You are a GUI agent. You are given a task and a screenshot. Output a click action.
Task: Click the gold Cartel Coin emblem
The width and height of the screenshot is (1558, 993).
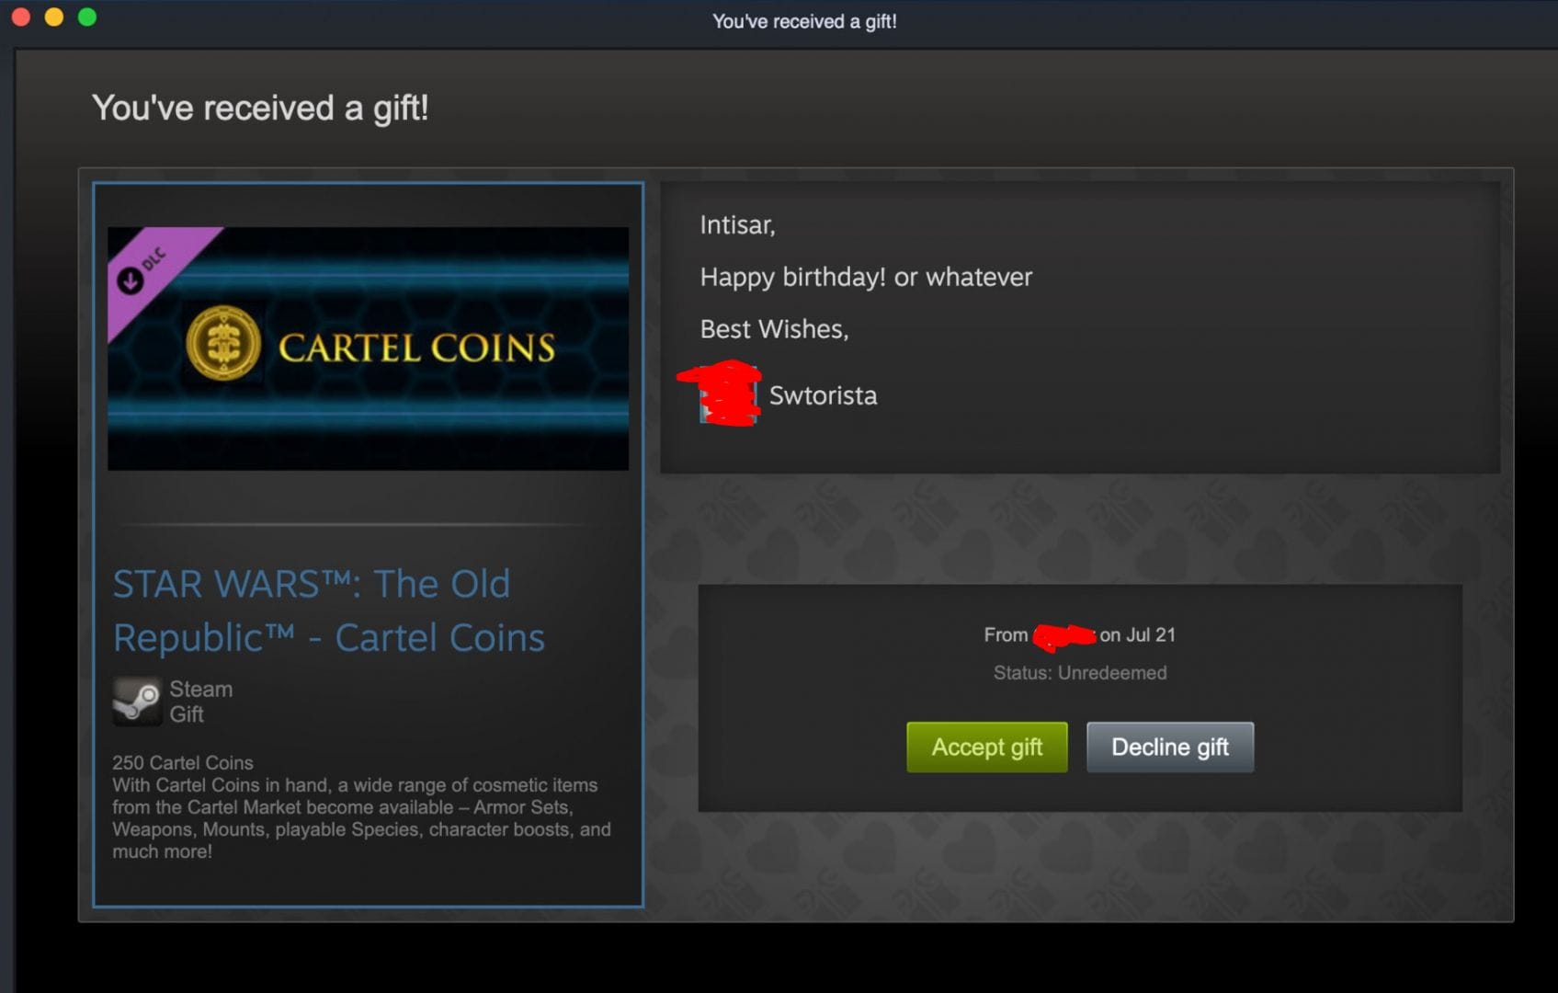[x=223, y=345]
